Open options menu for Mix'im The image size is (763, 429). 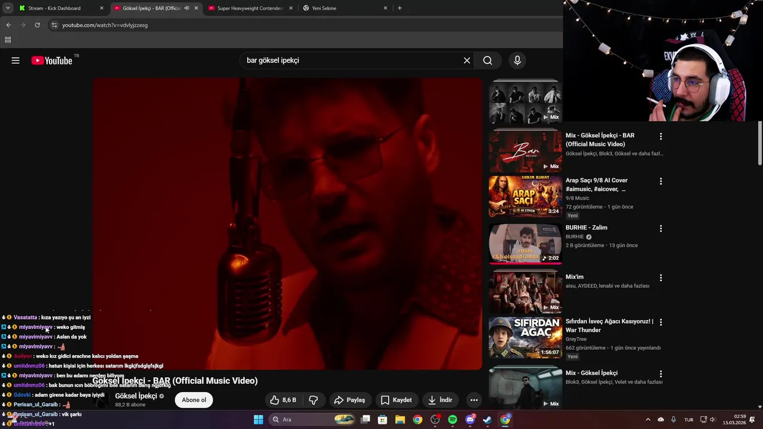click(660, 278)
